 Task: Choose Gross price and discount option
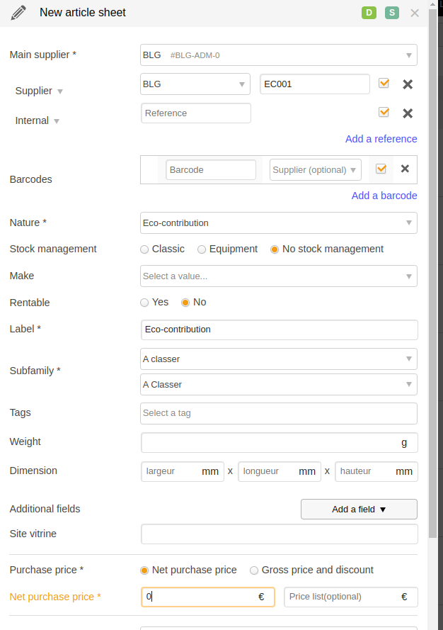(x=311, y=570)
